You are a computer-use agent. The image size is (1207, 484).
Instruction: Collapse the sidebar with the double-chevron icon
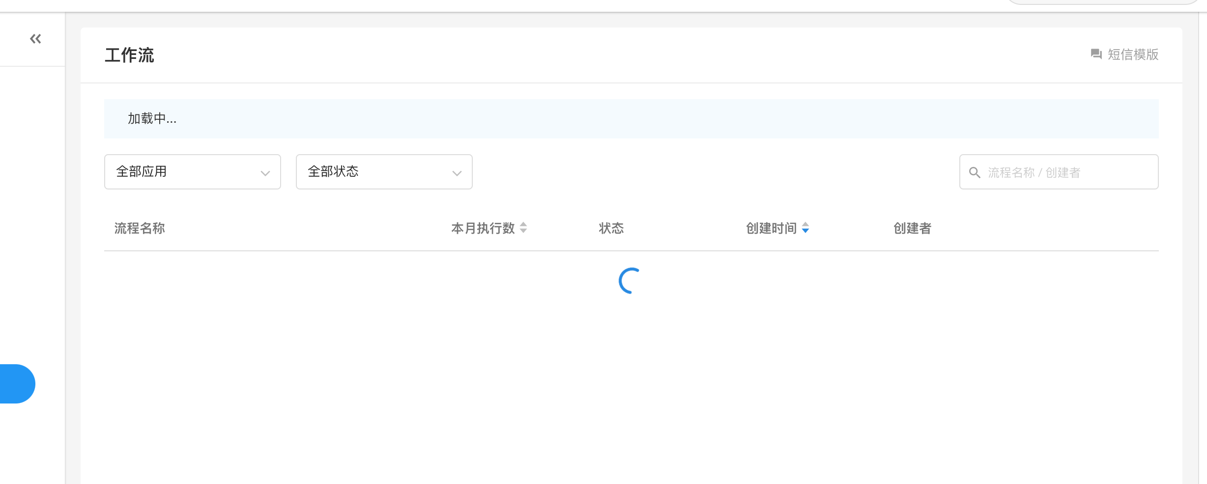[x=35, y=39]
